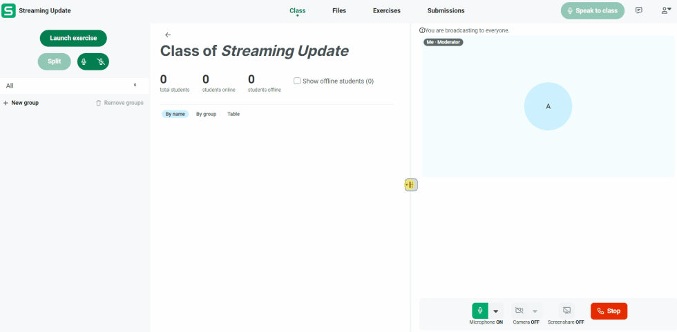The height and width of the screenshot is (332, 677).
Task: Open the Submissions tab
Action: point(446,10)
